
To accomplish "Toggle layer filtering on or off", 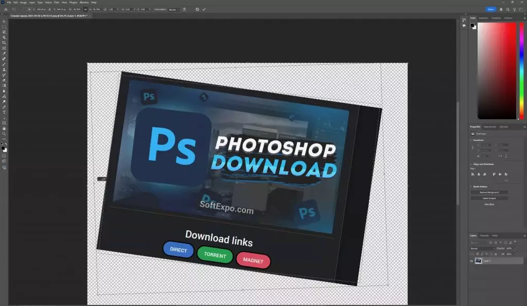I will pyautogui.click(x=515, y=242).
